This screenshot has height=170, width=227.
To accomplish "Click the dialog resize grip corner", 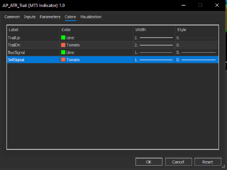I will (x=224, y=167).
